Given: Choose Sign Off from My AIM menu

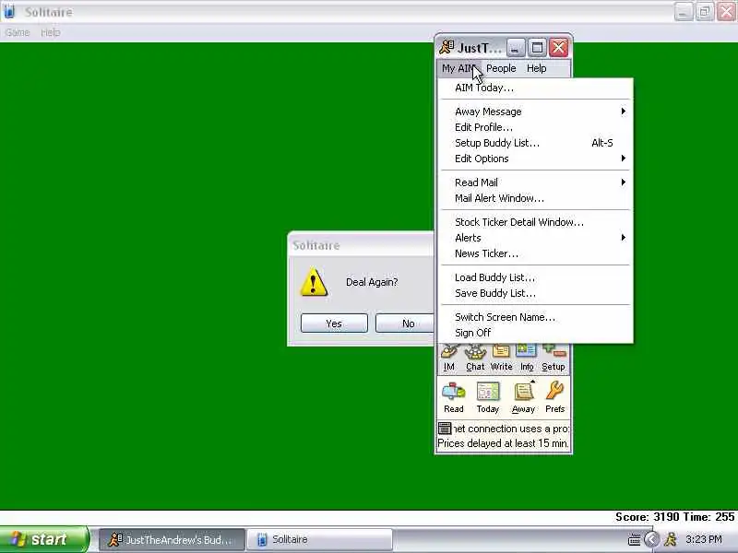Looking at the screenshot, I should [536, 333].
